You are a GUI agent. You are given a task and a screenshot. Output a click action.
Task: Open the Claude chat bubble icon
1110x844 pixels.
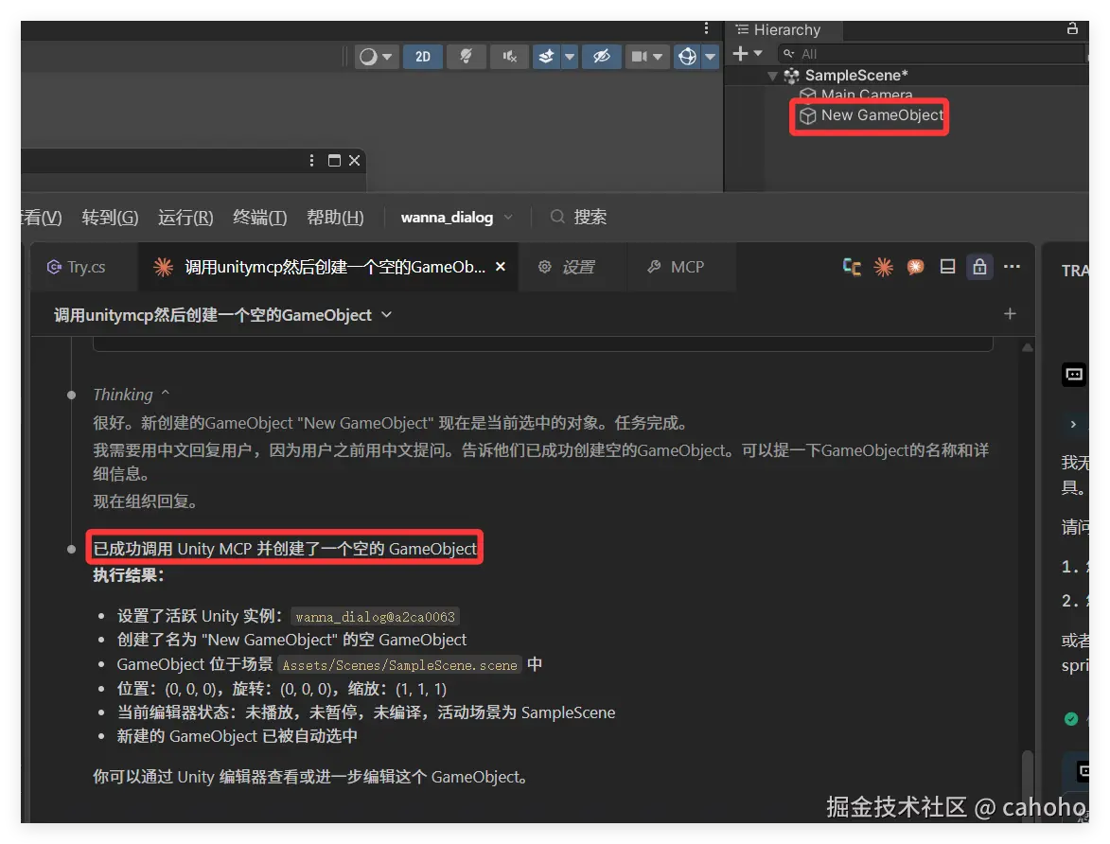914,267
